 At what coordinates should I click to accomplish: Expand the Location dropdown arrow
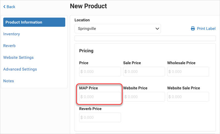(157, 29)
